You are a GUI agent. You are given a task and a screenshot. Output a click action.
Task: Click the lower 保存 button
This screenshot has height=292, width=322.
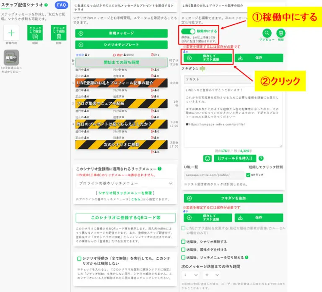pyautogui.click(x=259, y=218)
